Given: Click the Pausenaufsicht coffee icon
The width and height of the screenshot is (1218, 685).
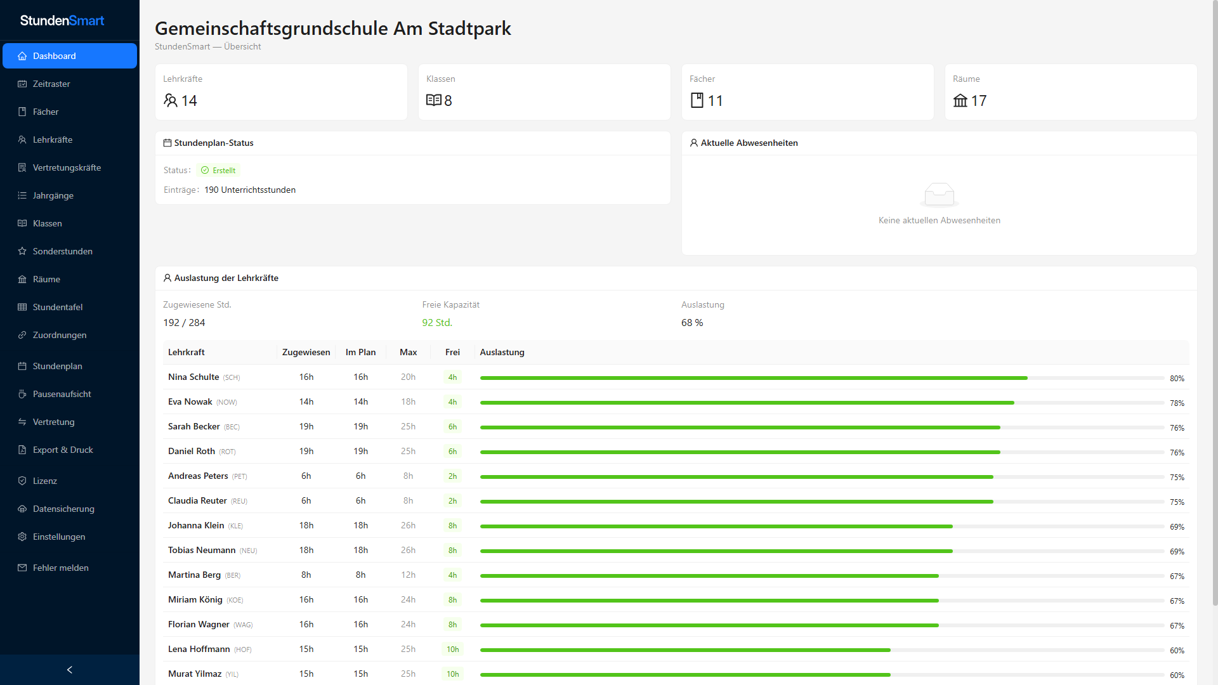Looking at the screenshot, I should tap(22, 394).
